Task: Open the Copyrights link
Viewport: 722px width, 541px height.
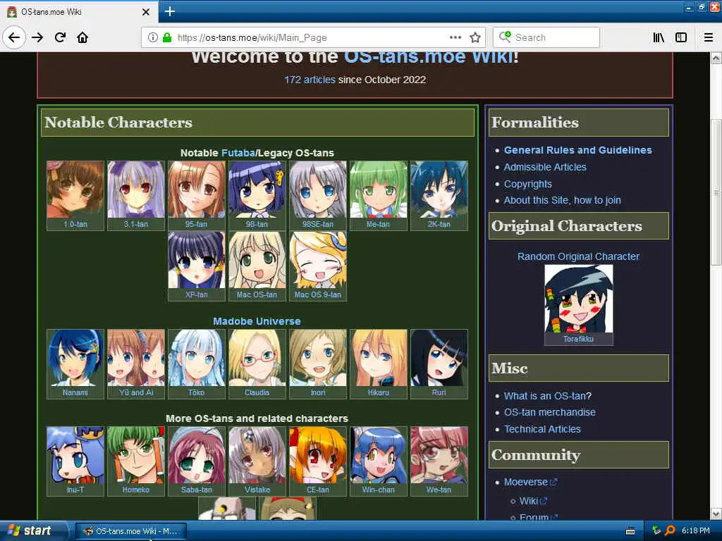Action: (527, 184)
